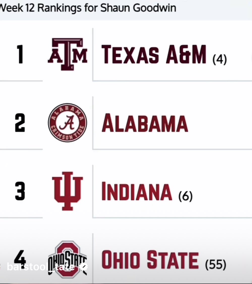
Task: Select the Ohio State team name
Action: [150, 260]
